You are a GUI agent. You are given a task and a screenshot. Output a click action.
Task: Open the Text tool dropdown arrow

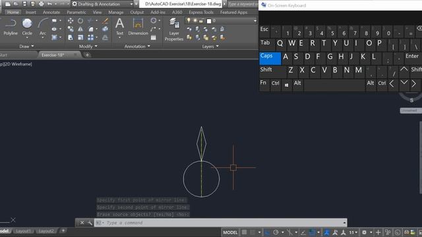tap(119, 38)
